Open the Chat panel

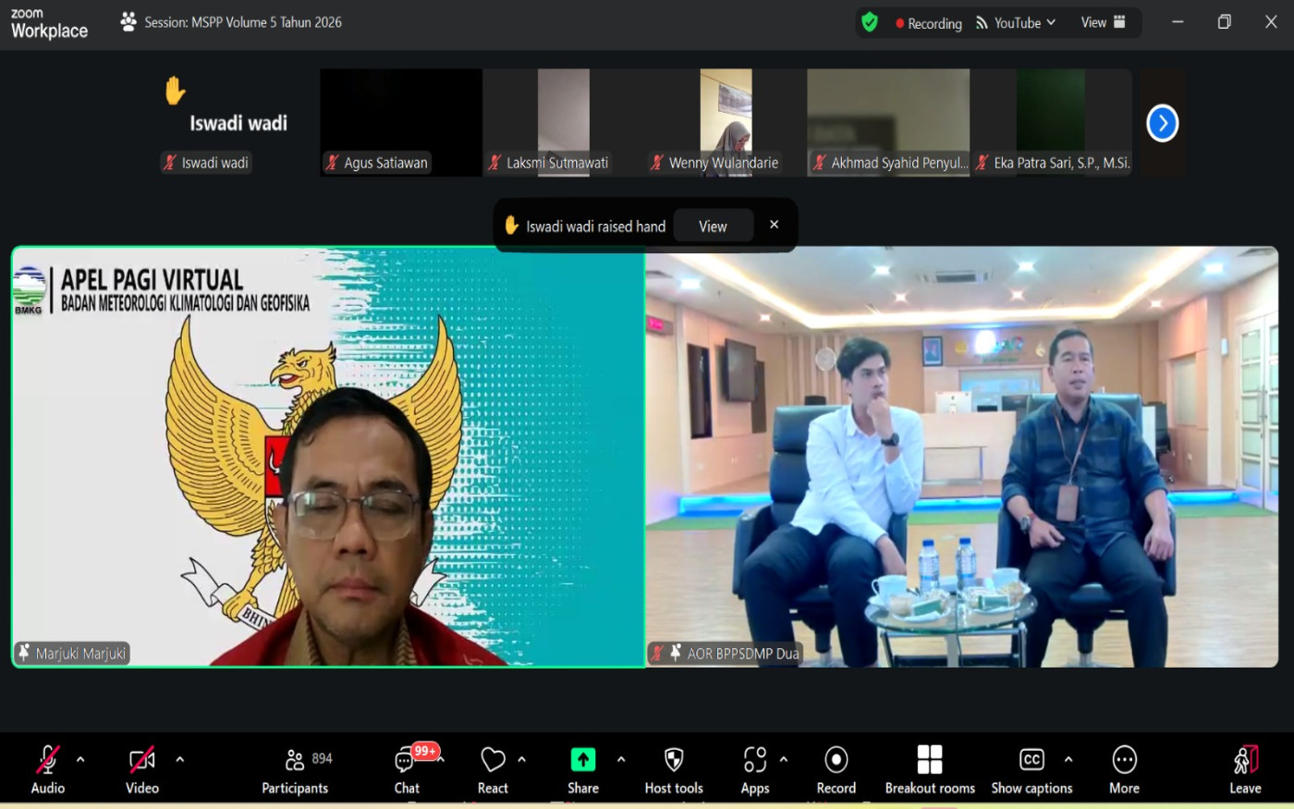tap(407, 770)
